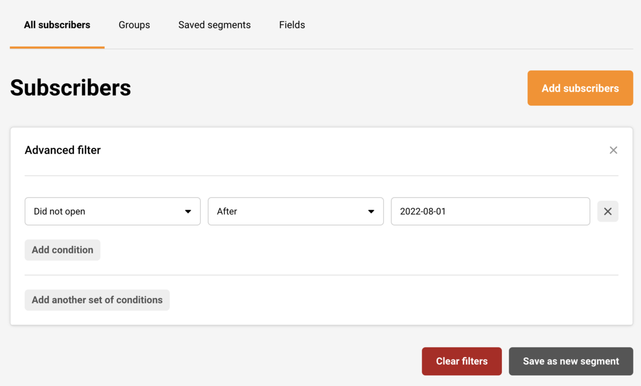Open the Saved segments tab
641x386 pixels.
[x=214, y=25]
